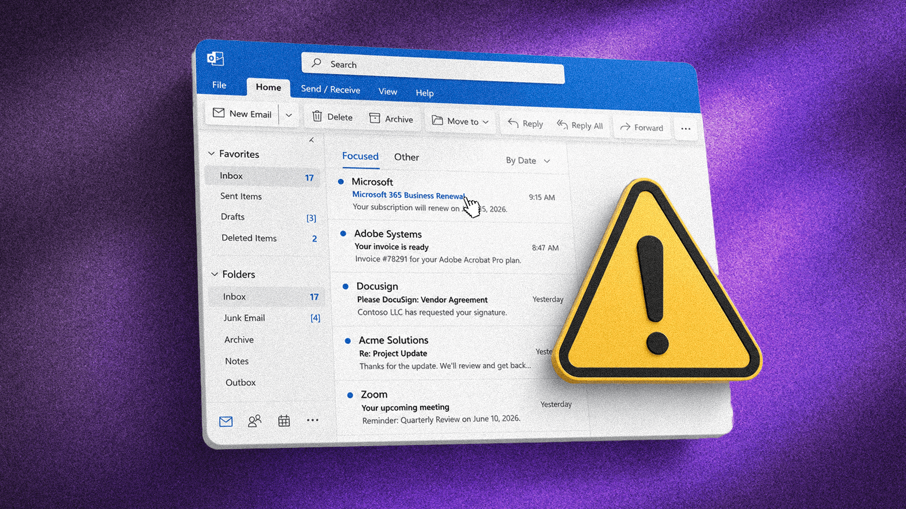Viewport: 906px width, 509px height.
Task: Collapse the folder pane with the chevron
Action: [x=311, y=140]
